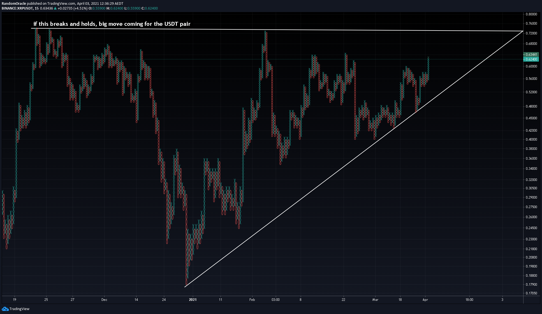Click the 0.48000 price axis label

click(531, 106)
